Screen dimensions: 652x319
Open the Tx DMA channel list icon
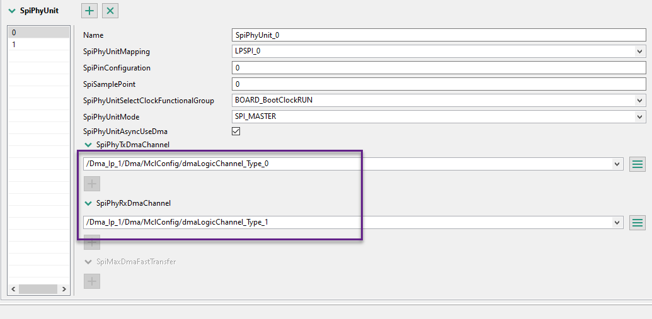638,164
